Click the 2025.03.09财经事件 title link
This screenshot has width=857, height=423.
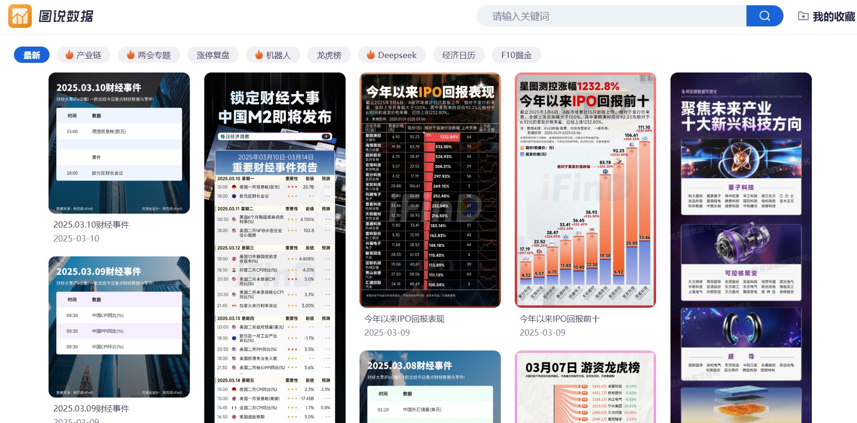pyautogui.click(x=91, y=409)
